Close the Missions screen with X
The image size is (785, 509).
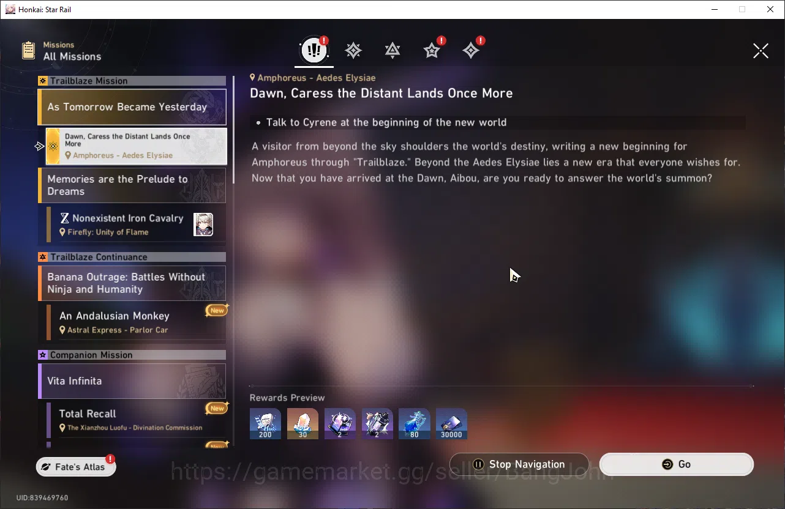pyautogui.click(x=761, y=51)
